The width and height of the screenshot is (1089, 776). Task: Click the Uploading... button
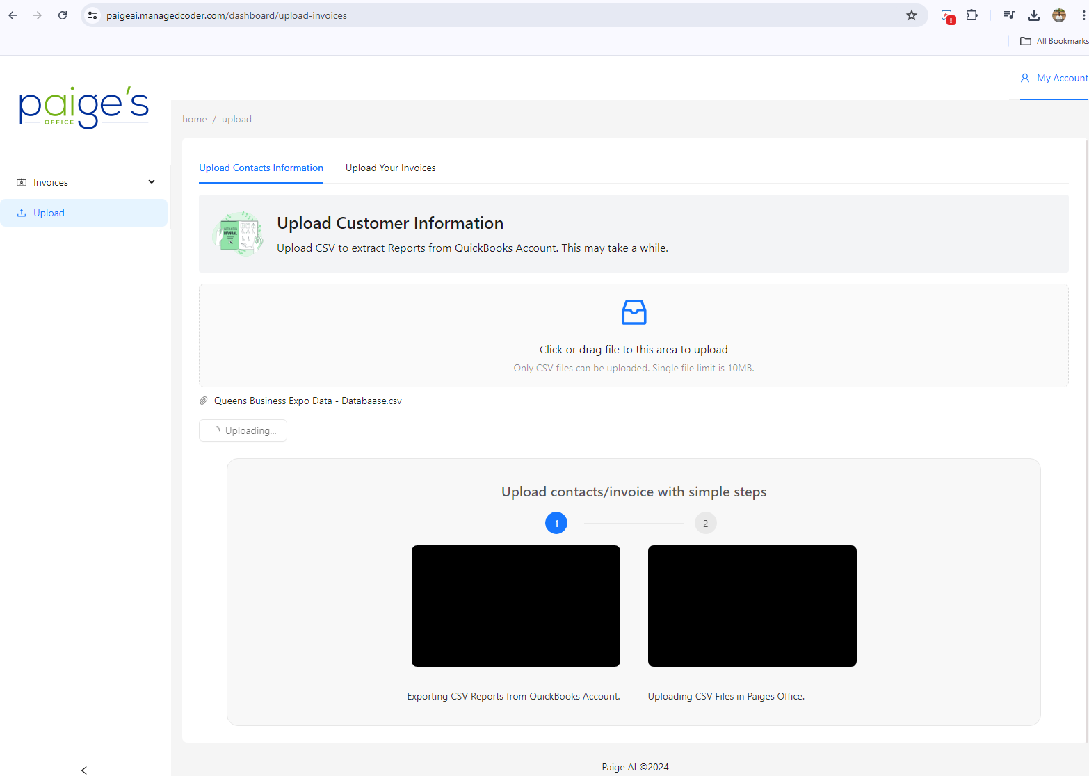(243, 430)
